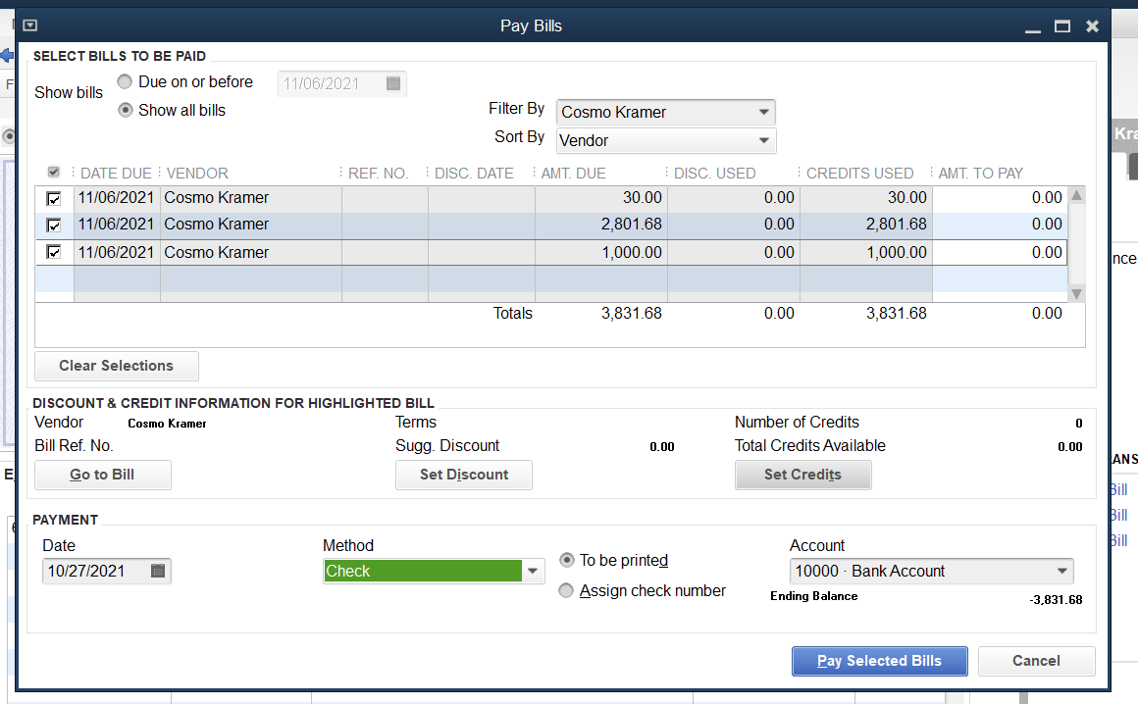Choose the 'Assign check number' option

click(566, 591)
